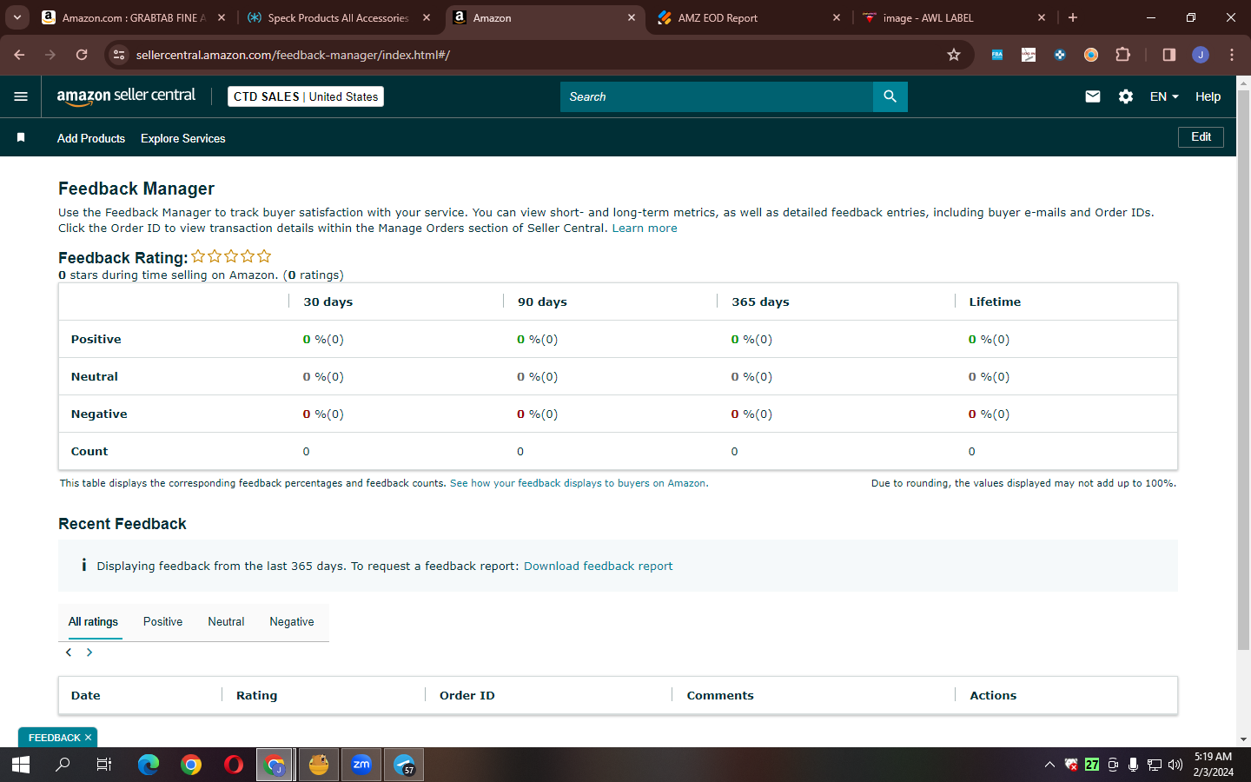Viewport: 1251px width, 782px height.
Task: Open the Chrome three-dot menu
Action: (1232, 55)
